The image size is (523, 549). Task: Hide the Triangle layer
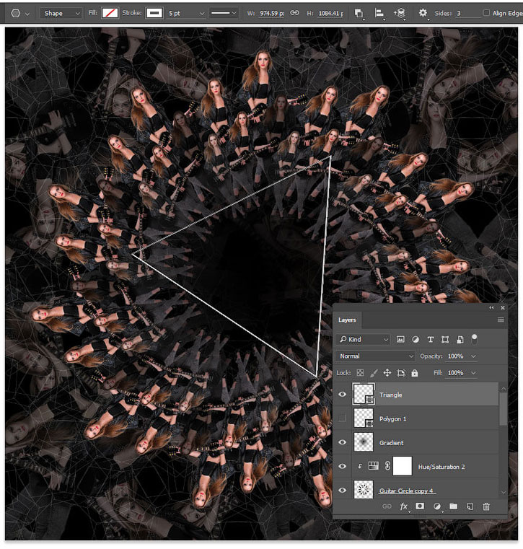pos(343,394)
